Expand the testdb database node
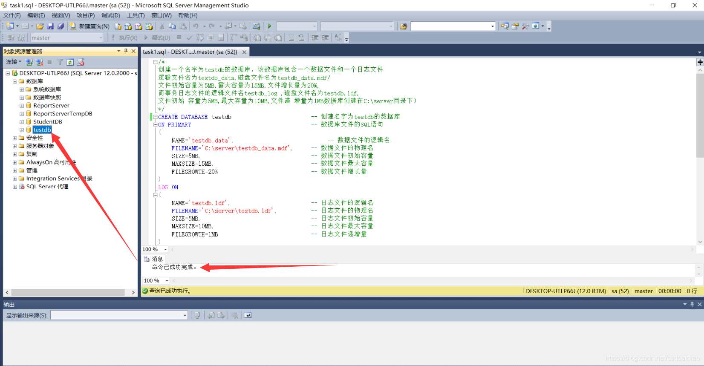Screen dimensions: 704x366 (x=21, y=130)
